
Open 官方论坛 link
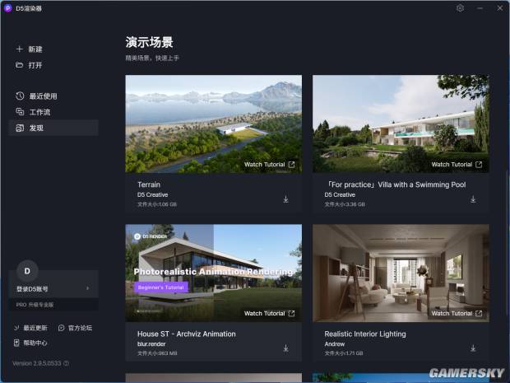[80, 328]
